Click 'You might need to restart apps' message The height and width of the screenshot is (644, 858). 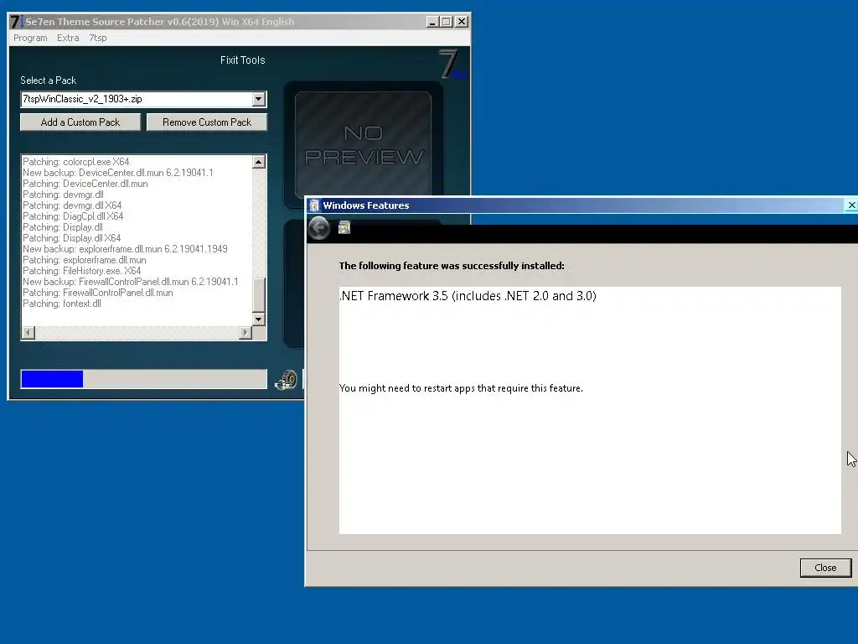pos(461,388)
